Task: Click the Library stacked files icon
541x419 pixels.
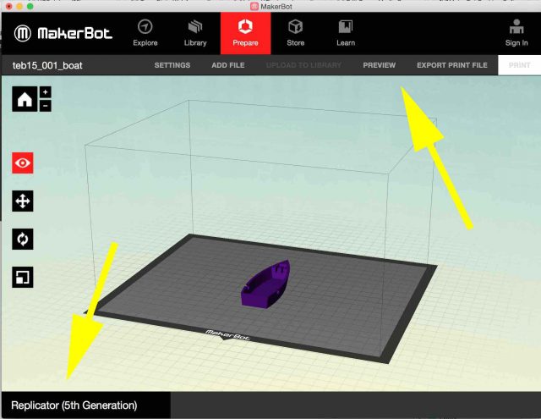Action: [x=195, y=26]
